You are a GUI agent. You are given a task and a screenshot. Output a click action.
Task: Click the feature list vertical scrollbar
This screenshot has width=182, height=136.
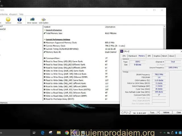(164, 62)
